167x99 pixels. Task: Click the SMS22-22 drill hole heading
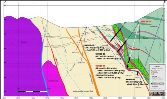click(x=100, y=54)
